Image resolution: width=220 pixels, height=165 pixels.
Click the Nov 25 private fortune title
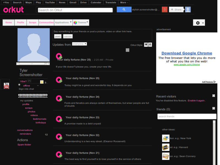click(74, 60)
